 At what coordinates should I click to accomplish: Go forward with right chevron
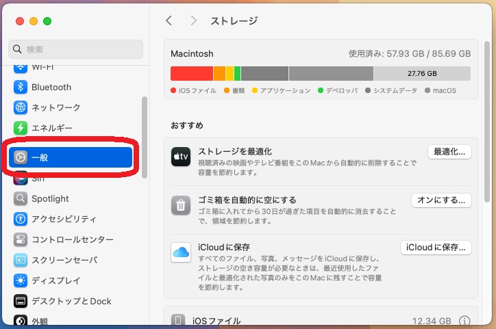193,21
